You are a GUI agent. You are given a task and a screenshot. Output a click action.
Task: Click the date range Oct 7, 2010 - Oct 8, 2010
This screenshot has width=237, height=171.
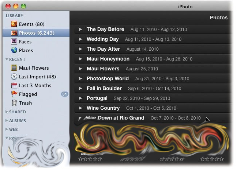click(x=176, y=118)
